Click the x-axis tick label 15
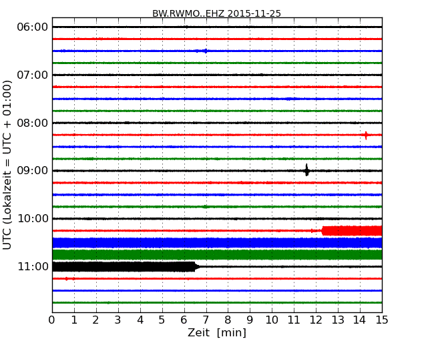The width and height of the screenshot is (434, 347). coord(382,320)
